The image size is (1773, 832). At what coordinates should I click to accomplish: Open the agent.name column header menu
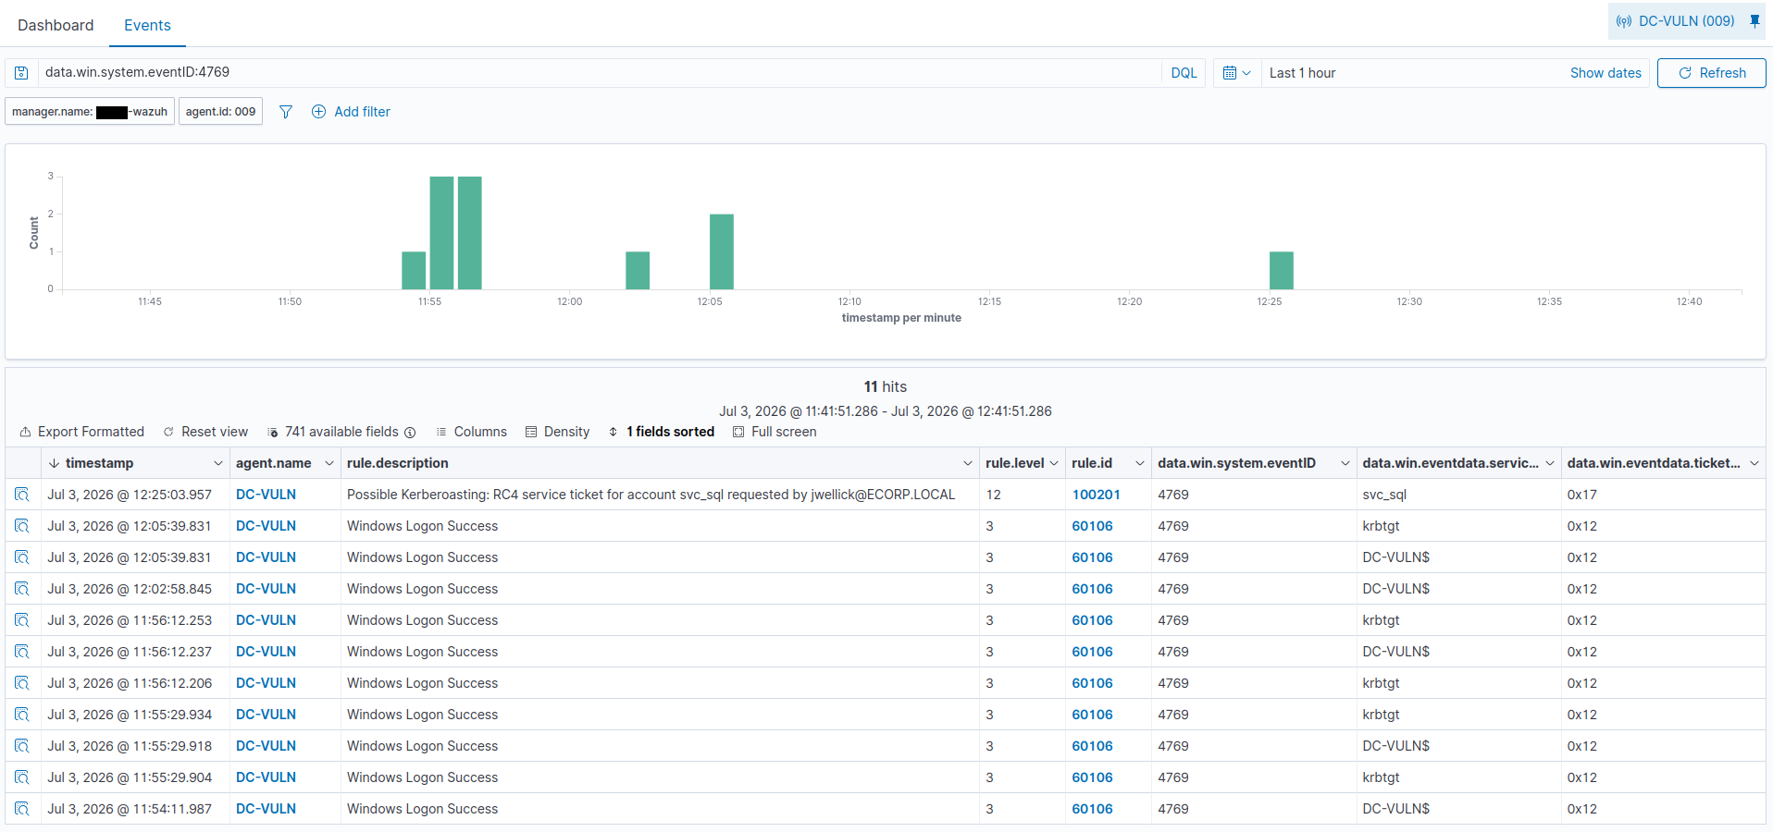(x=329, y=463)
